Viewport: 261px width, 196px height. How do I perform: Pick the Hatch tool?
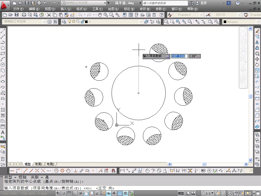[x=3, y=110]
